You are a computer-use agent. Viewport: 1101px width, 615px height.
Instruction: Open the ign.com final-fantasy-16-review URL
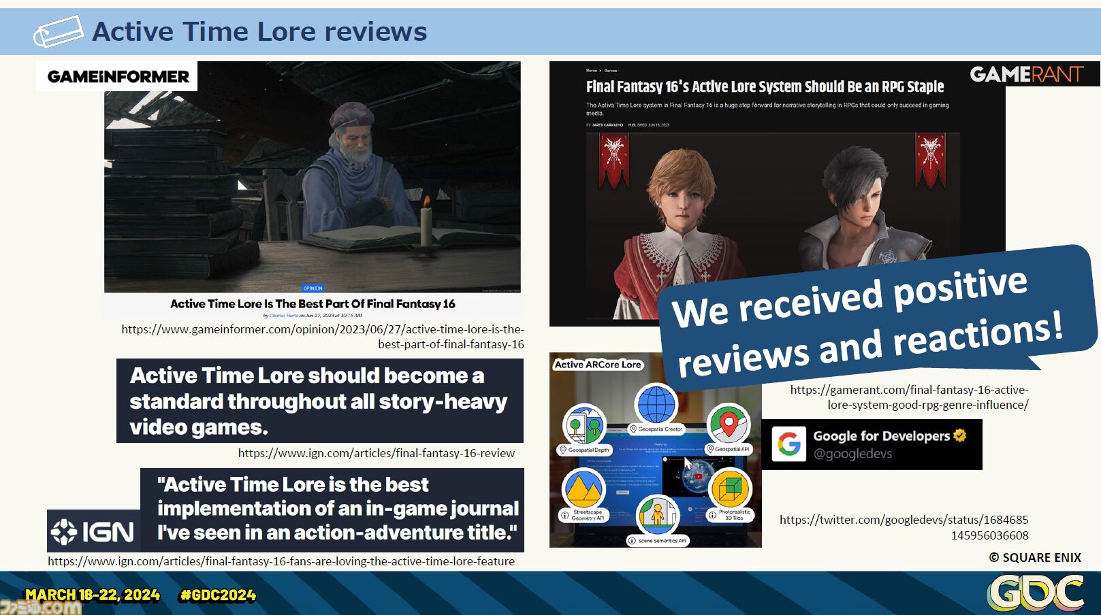(377, 453)
